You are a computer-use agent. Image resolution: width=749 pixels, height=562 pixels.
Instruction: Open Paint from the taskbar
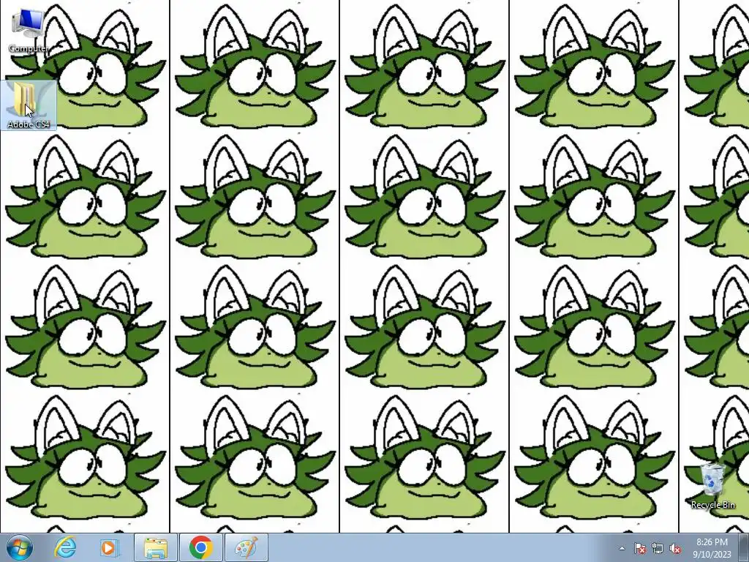246,547
